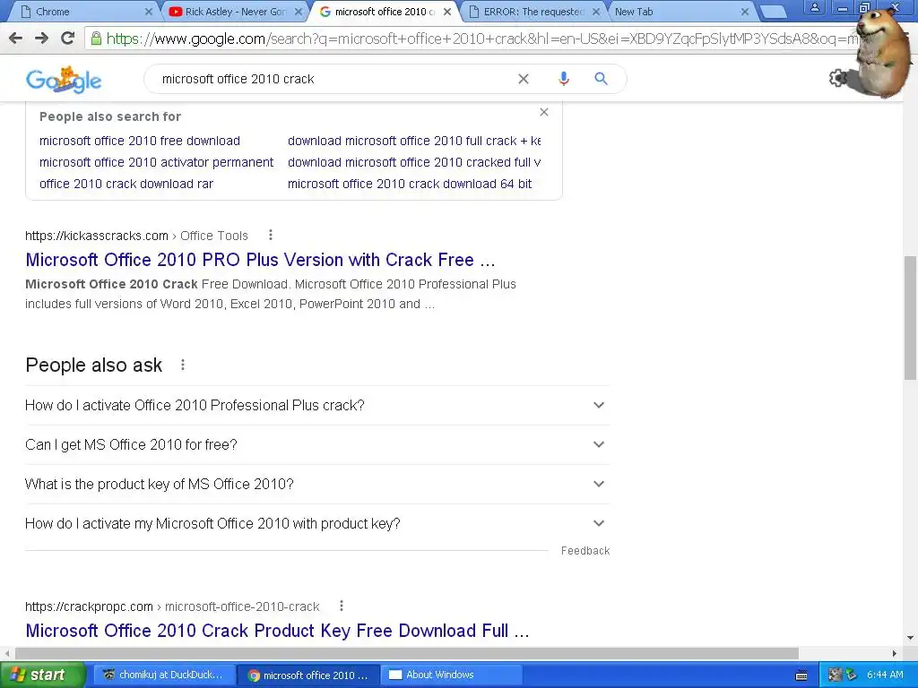The image size is (918, 688).
Task: Click the green padlock in address bar
Action: point(95,39)
